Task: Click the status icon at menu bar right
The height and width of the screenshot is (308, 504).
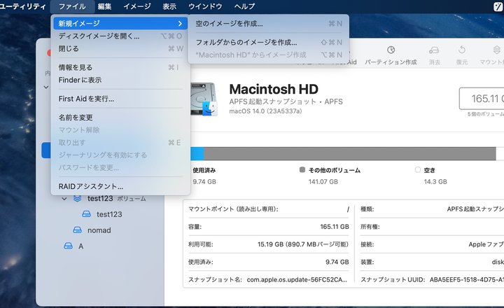Action: 498,6
